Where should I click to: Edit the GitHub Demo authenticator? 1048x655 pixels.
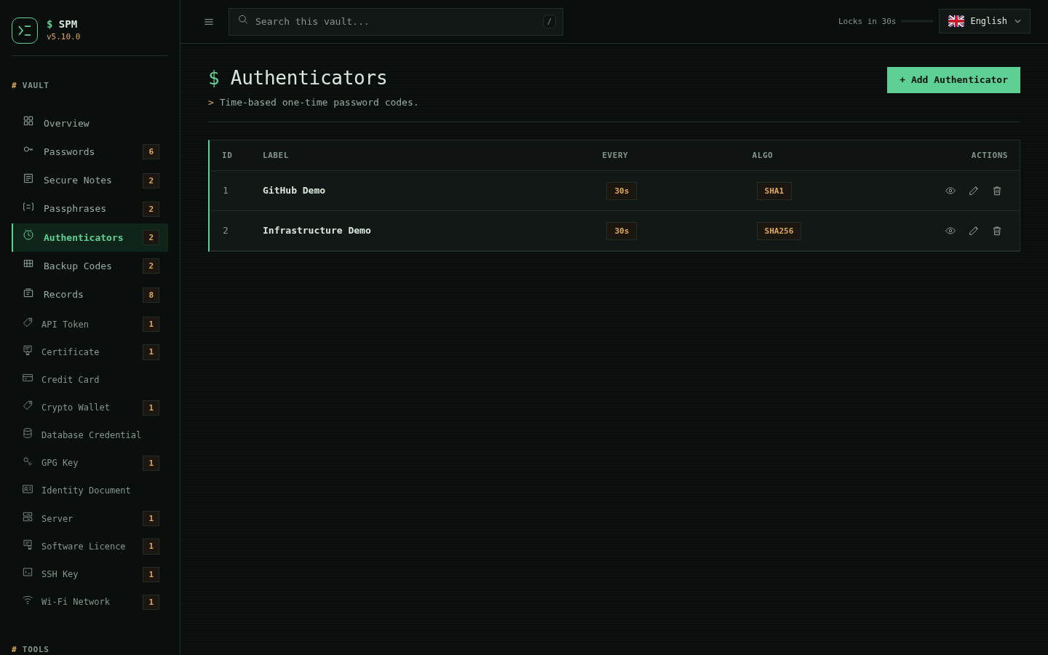(x=974, y=191)
